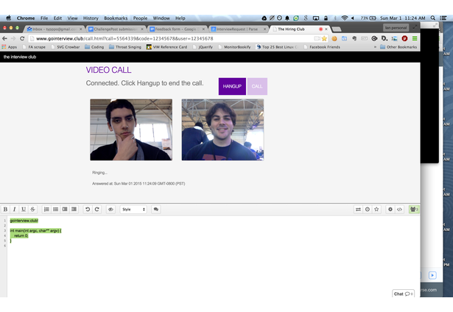Toggle bold formatting in the editor
The width and height of the screenshot is (453, 312).
pyautogui.click(x=5, y=209)
